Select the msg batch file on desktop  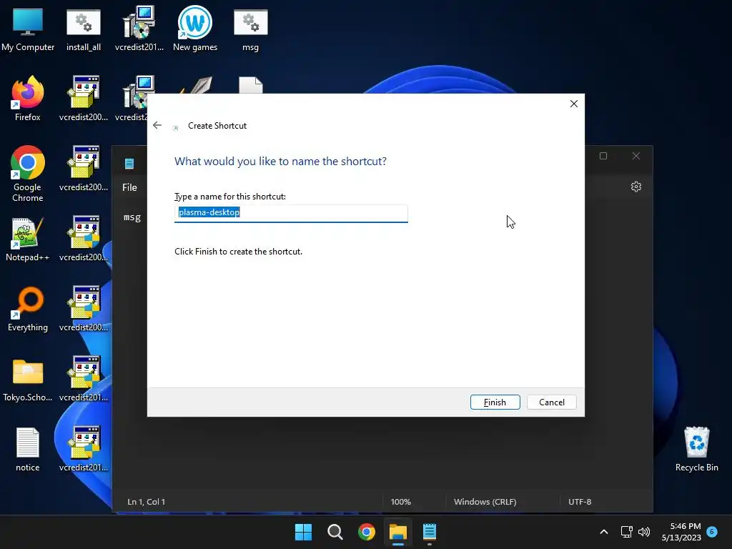pos(251,29)
